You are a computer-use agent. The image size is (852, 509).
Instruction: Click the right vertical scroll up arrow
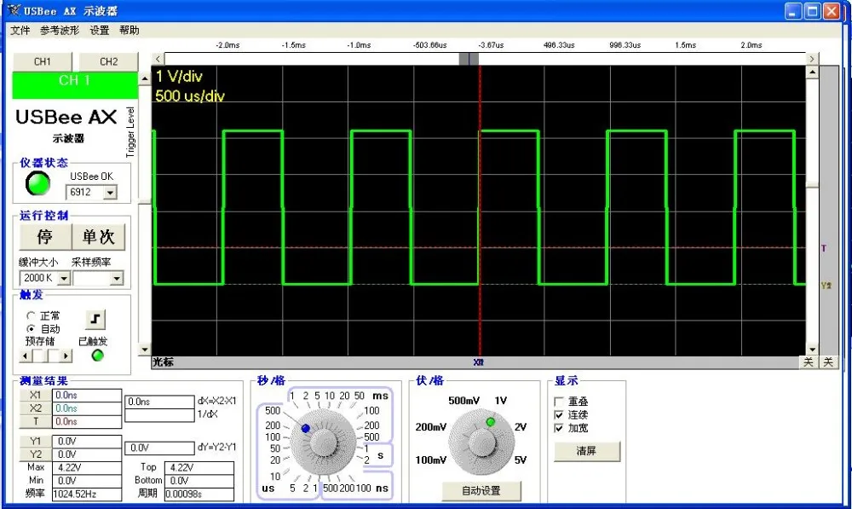click(812, 72)
